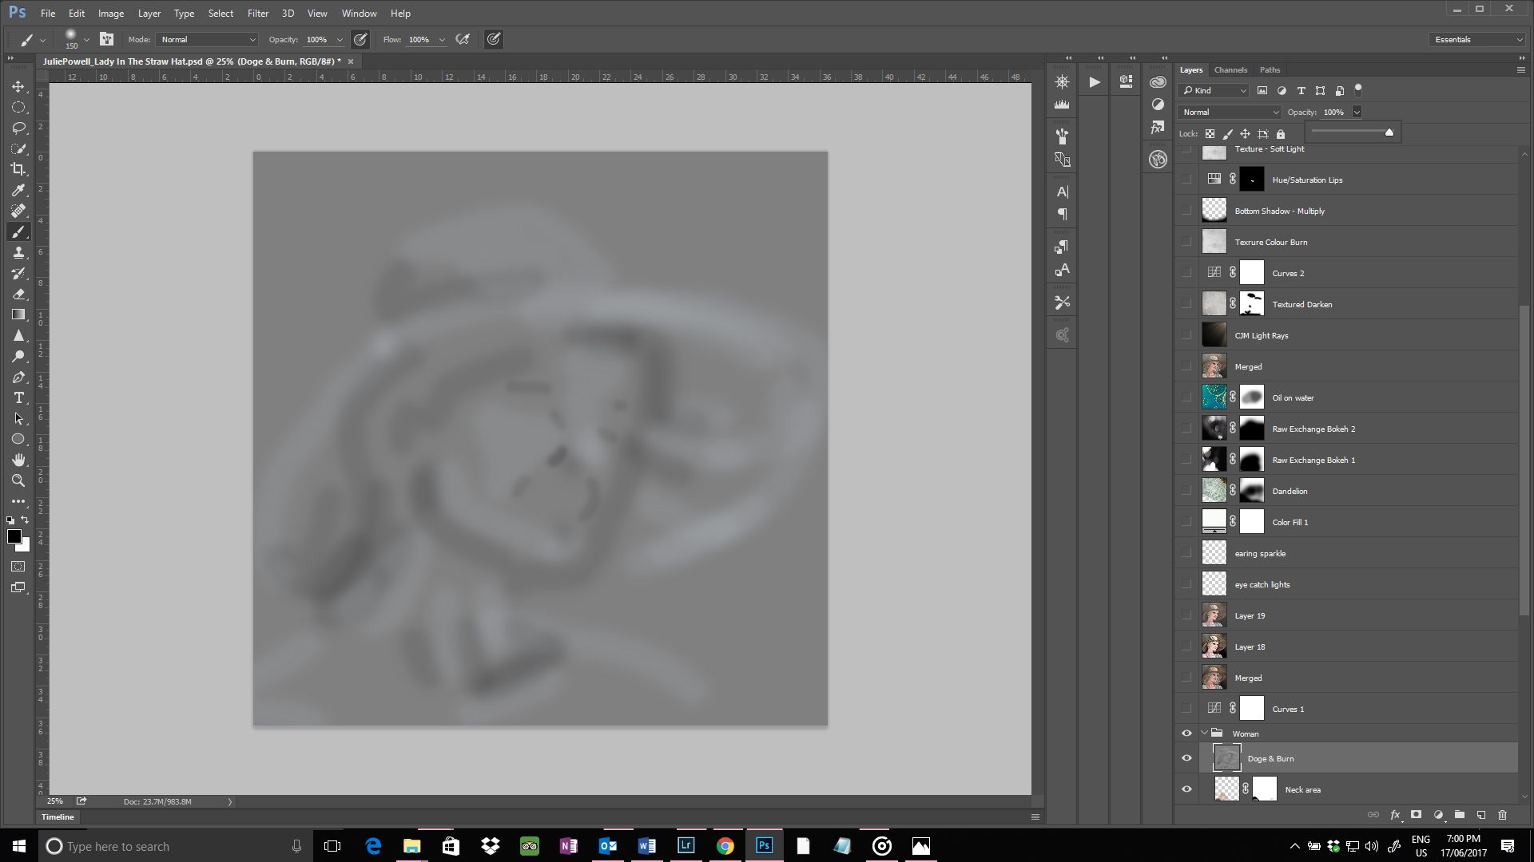Create a new group folder icon
Viewport: 1534px width, 862px height.
coord(1460,815)
